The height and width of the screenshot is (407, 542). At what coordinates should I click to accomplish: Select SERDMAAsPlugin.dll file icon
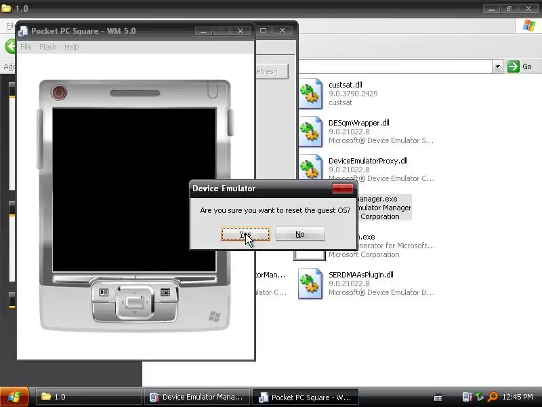tap(310, 284)
